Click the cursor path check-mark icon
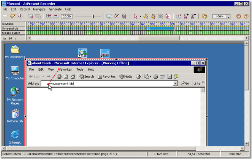The height and width of the screenshot is (159, 252). coord(146,16)
